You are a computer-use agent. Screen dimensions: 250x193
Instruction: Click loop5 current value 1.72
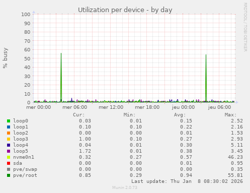tap(85, 151)
